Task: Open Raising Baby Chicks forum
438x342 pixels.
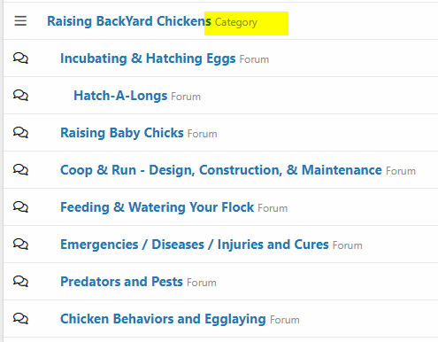Action: [122, 133]
